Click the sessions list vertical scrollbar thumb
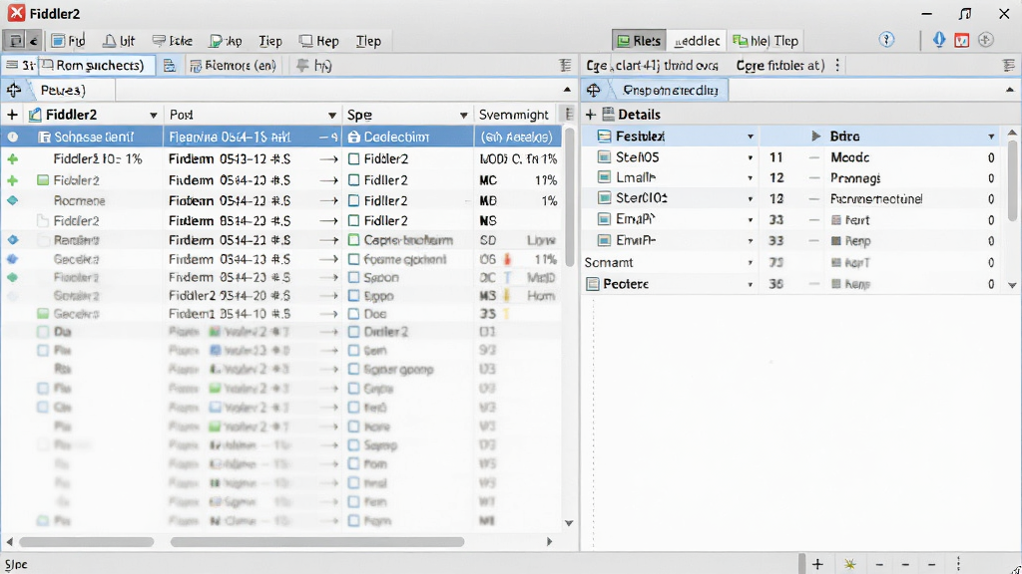1022x574 pixels. pos(569,195)
